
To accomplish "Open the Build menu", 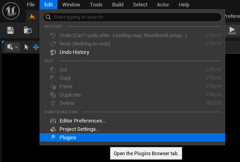I will tap(118, 5).
